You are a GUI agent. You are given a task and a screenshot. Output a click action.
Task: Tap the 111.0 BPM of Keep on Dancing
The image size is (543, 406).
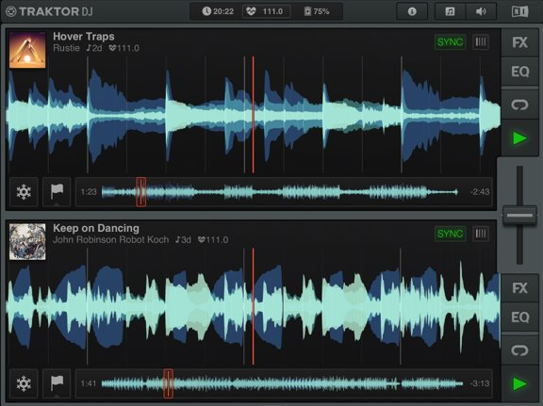coord(213,239)
